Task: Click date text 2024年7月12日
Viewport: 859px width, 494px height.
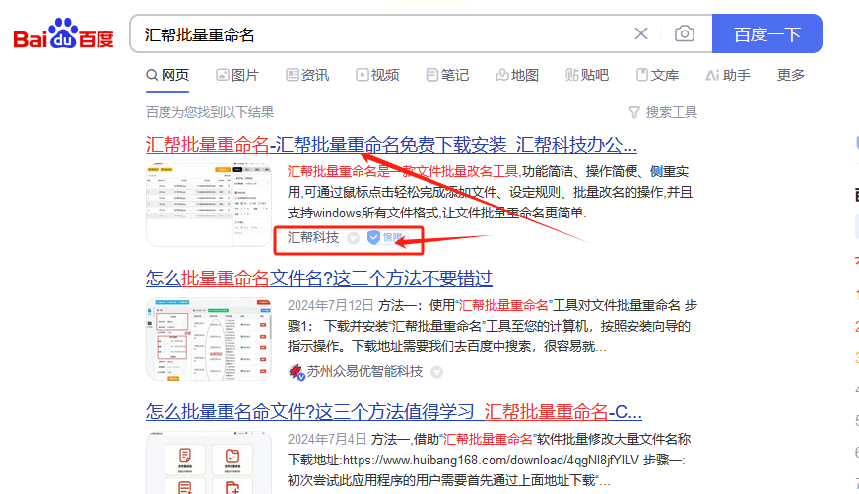Action: point(330,305)
